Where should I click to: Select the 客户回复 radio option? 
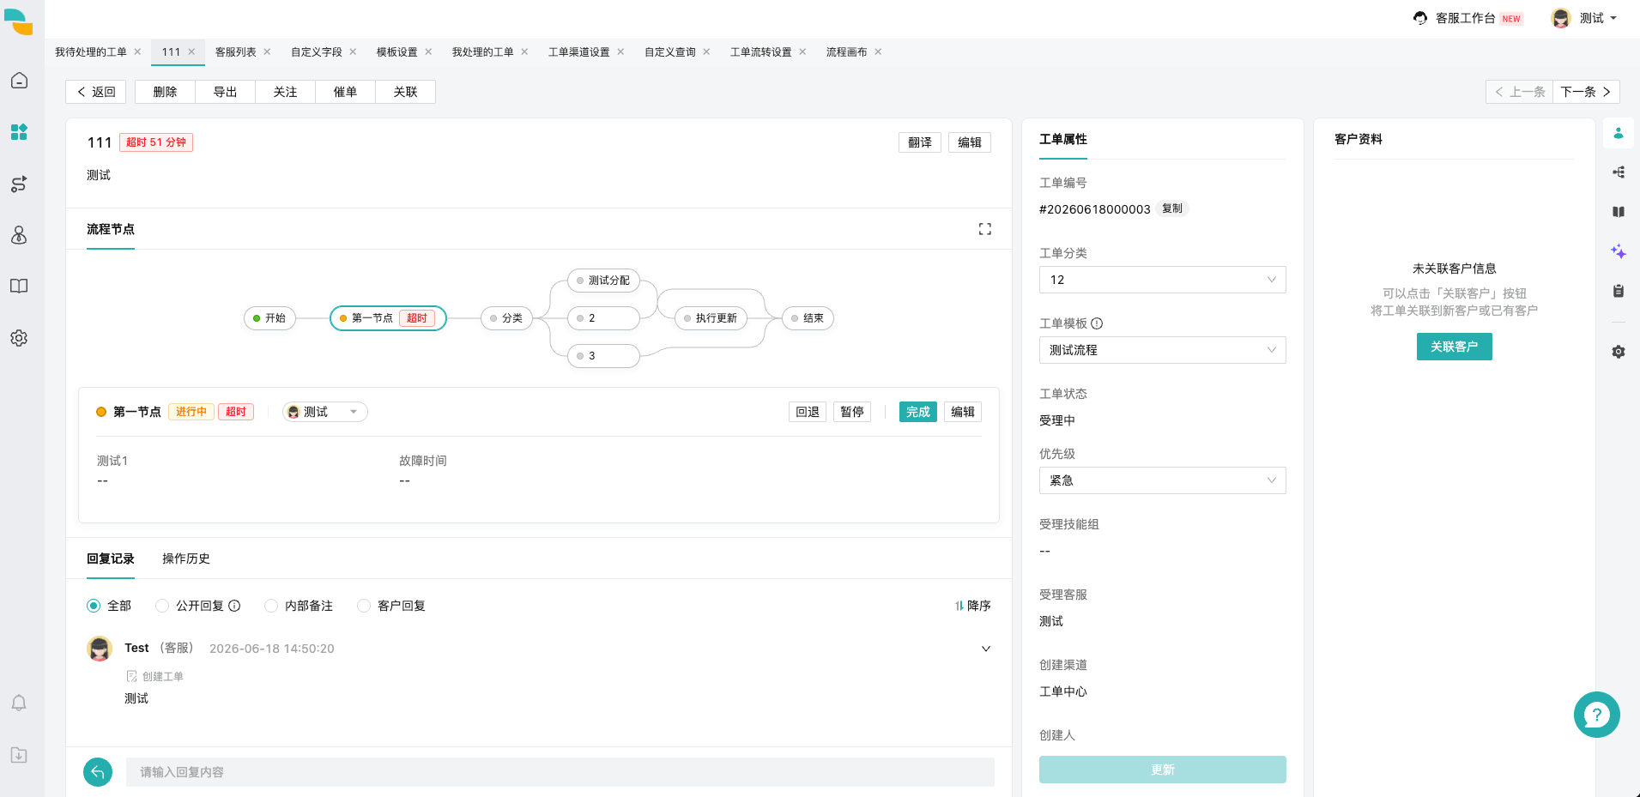[x=364, y=606]
